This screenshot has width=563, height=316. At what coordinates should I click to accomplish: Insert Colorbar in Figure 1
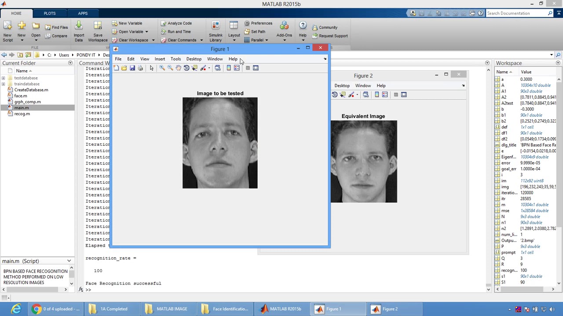(x=229, y=68)
